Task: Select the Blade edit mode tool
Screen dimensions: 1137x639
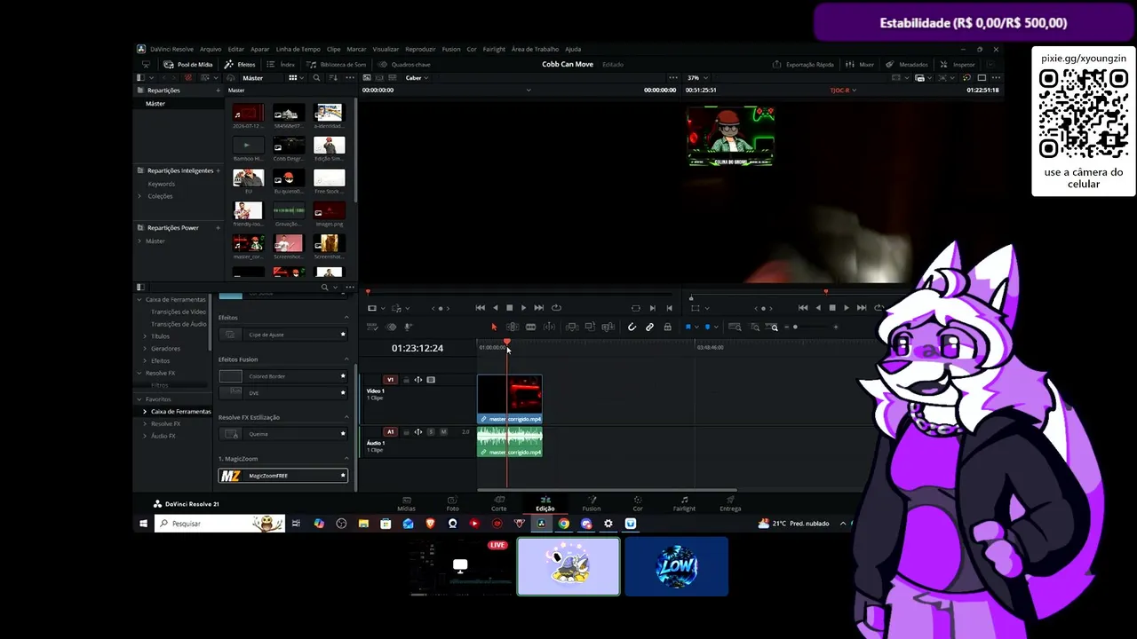Action: (530, 327)
